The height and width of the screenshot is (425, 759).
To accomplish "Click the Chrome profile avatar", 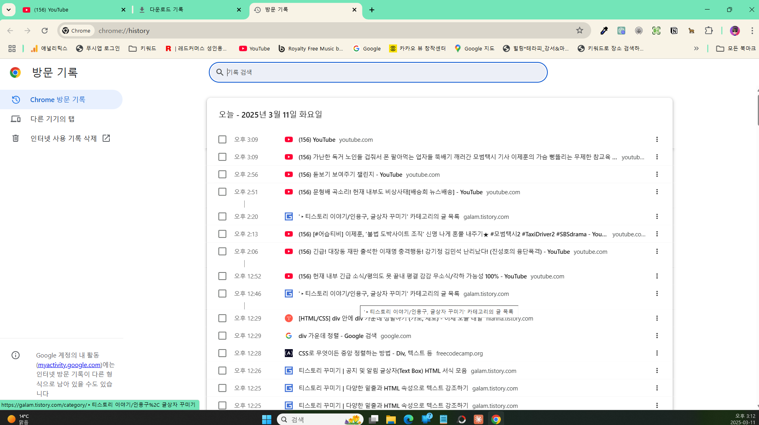I will 735,31.
